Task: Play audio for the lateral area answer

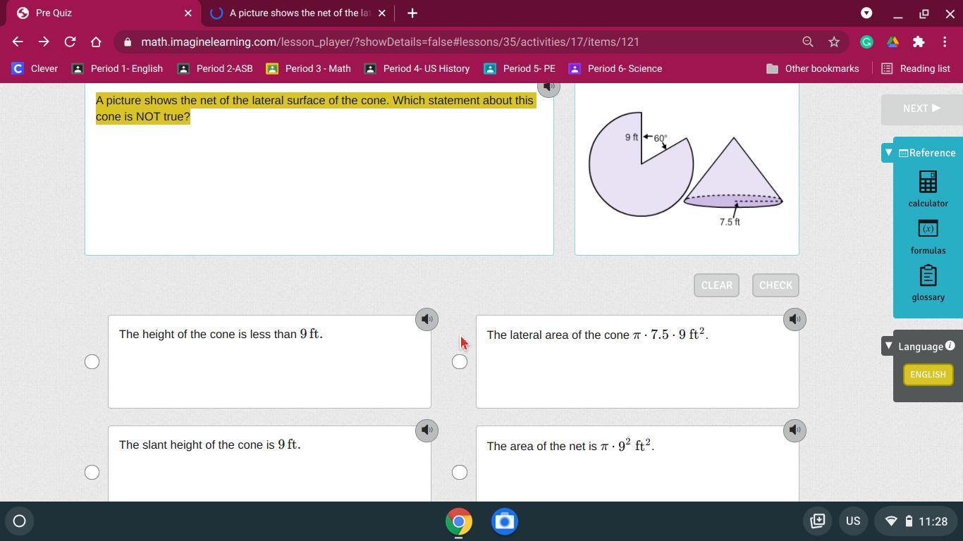Action: 795,319
